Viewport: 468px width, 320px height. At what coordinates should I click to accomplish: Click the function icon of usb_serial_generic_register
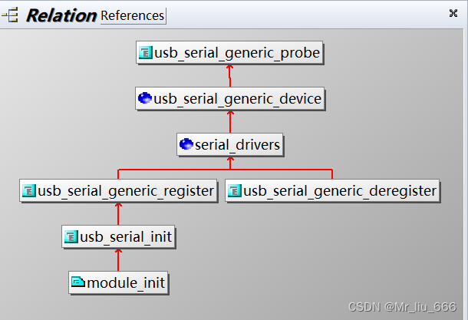click(x=29, y=190)
